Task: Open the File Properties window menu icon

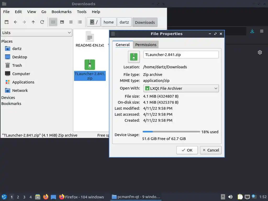Action: pyautogui.click(x=113, y=34)
